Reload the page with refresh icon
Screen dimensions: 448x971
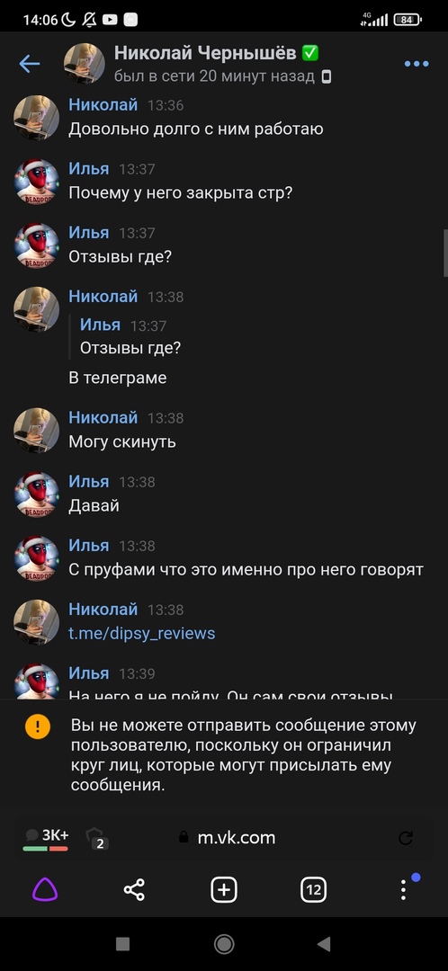point(406,839)
